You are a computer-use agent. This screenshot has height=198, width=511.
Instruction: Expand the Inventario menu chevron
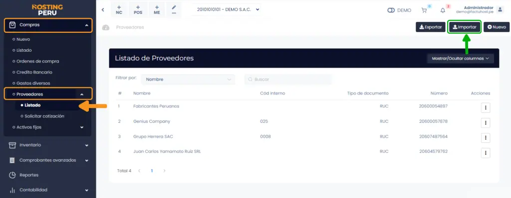[87, 145]
